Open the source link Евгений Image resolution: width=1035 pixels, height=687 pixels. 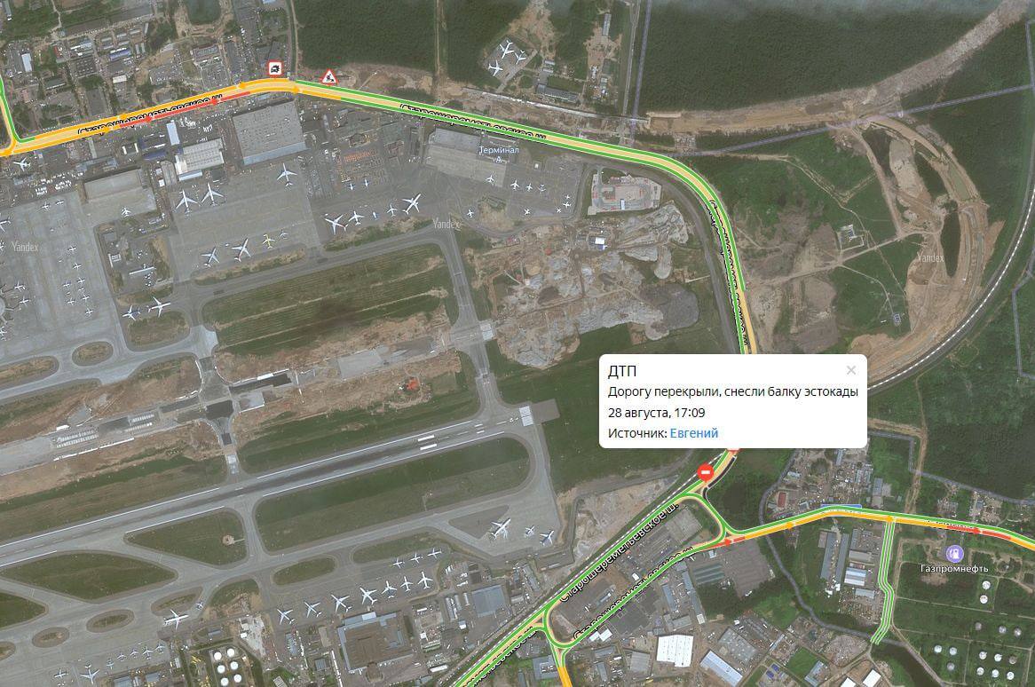(x=694, y=433)
